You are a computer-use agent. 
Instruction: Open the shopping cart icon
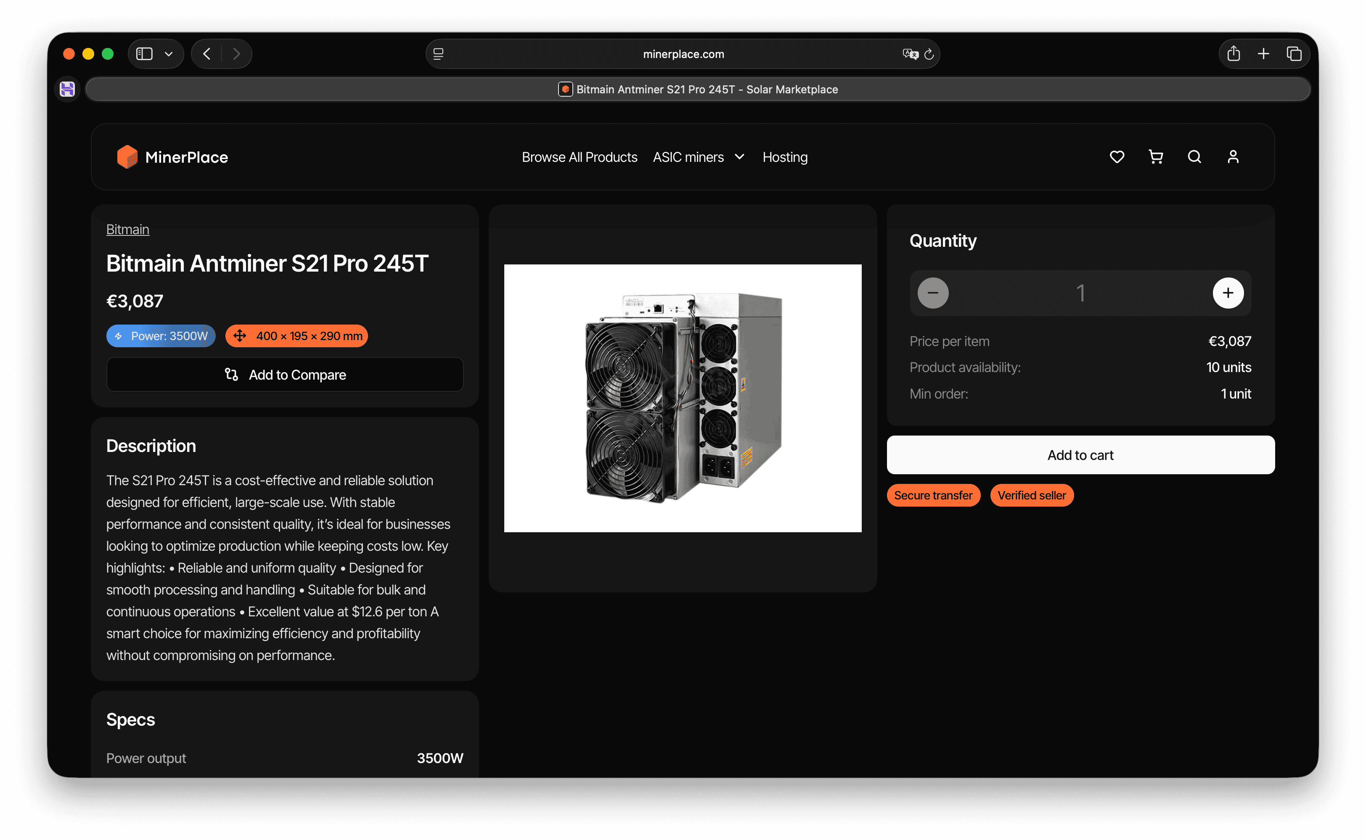coord(1155,157)
